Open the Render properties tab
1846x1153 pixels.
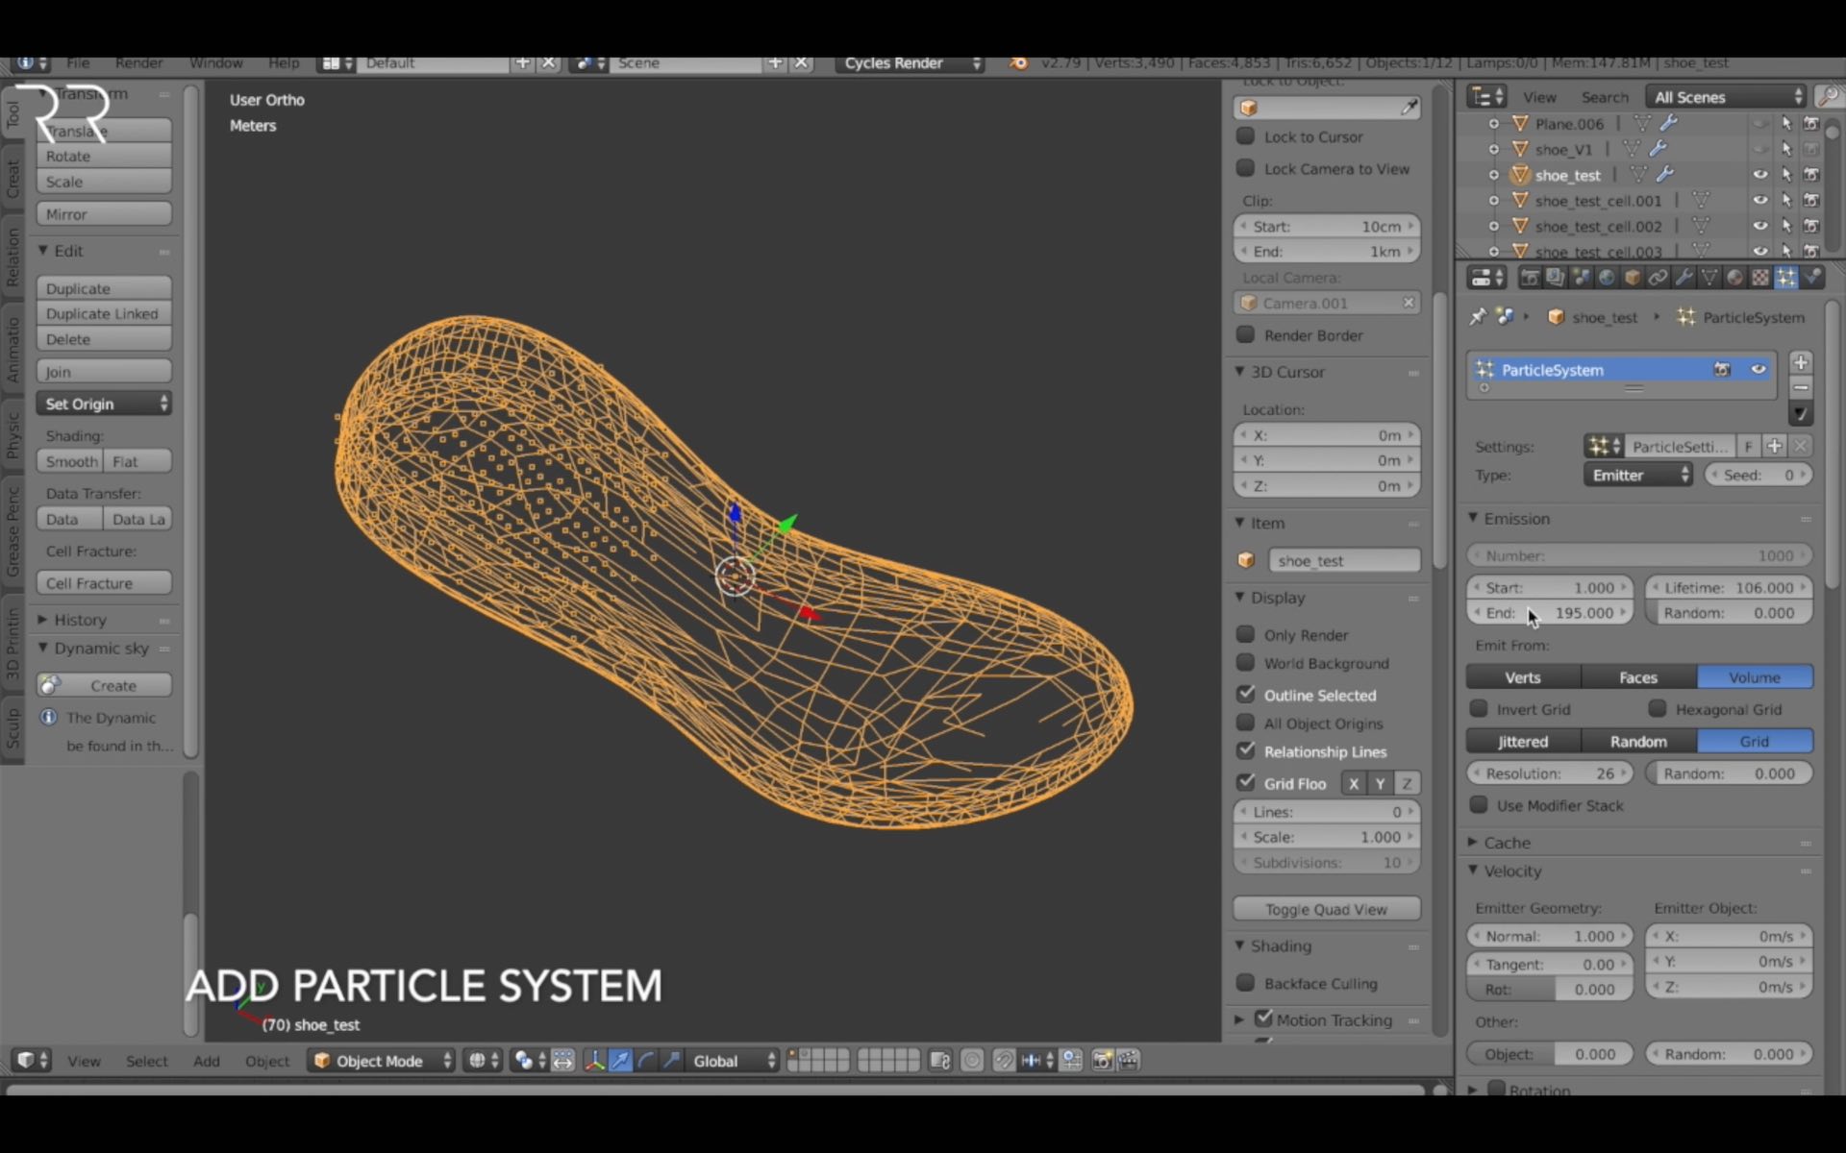coord(1531,278)
